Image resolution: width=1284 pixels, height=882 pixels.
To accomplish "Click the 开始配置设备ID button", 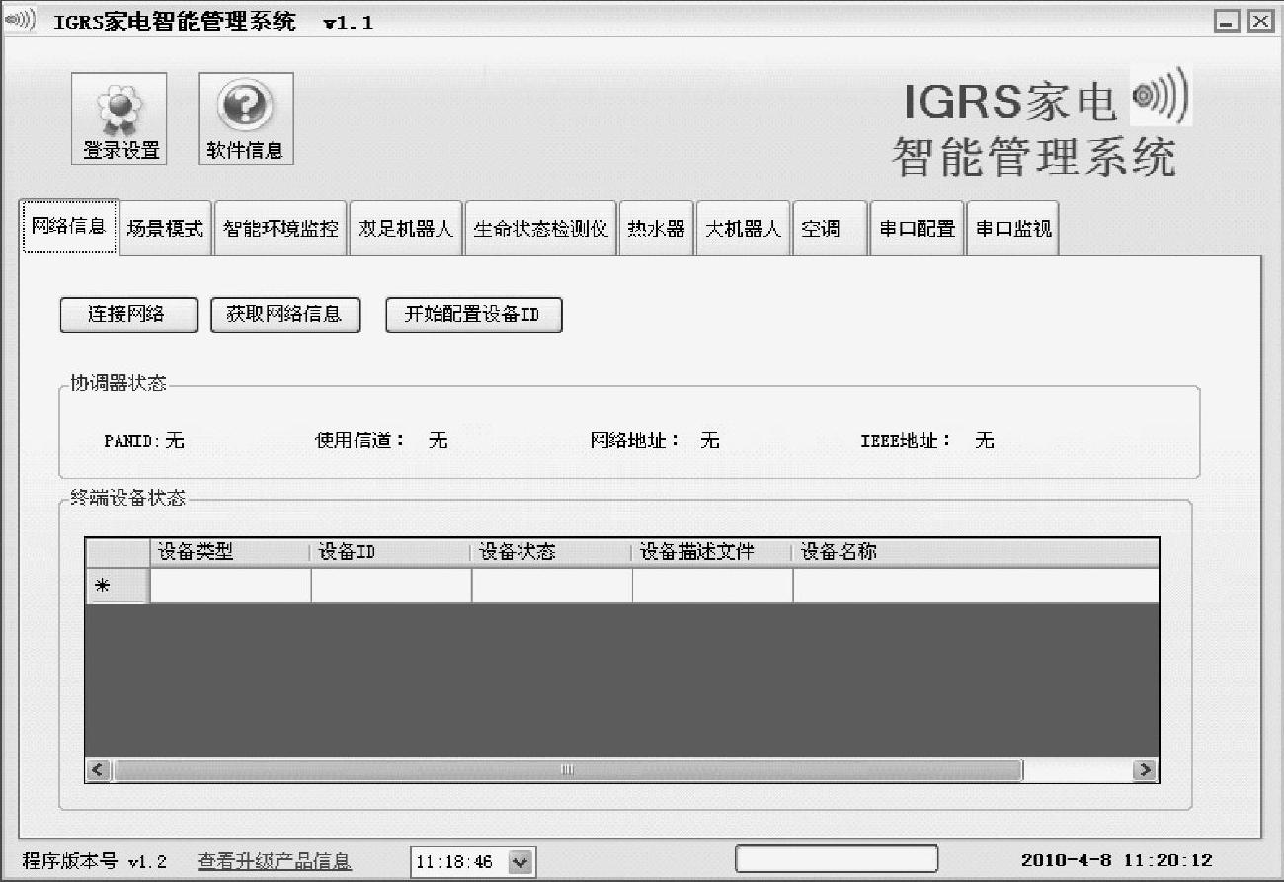I will [x=474, y=315].
